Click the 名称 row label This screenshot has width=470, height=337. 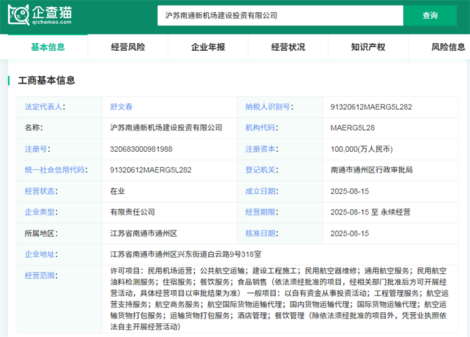pyautogui.click(x=33, y=128)
